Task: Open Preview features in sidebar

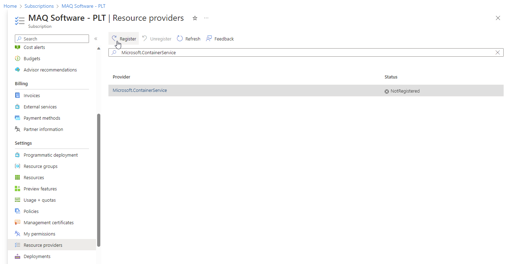Action: pyautogui.click(x=40, y=189)
